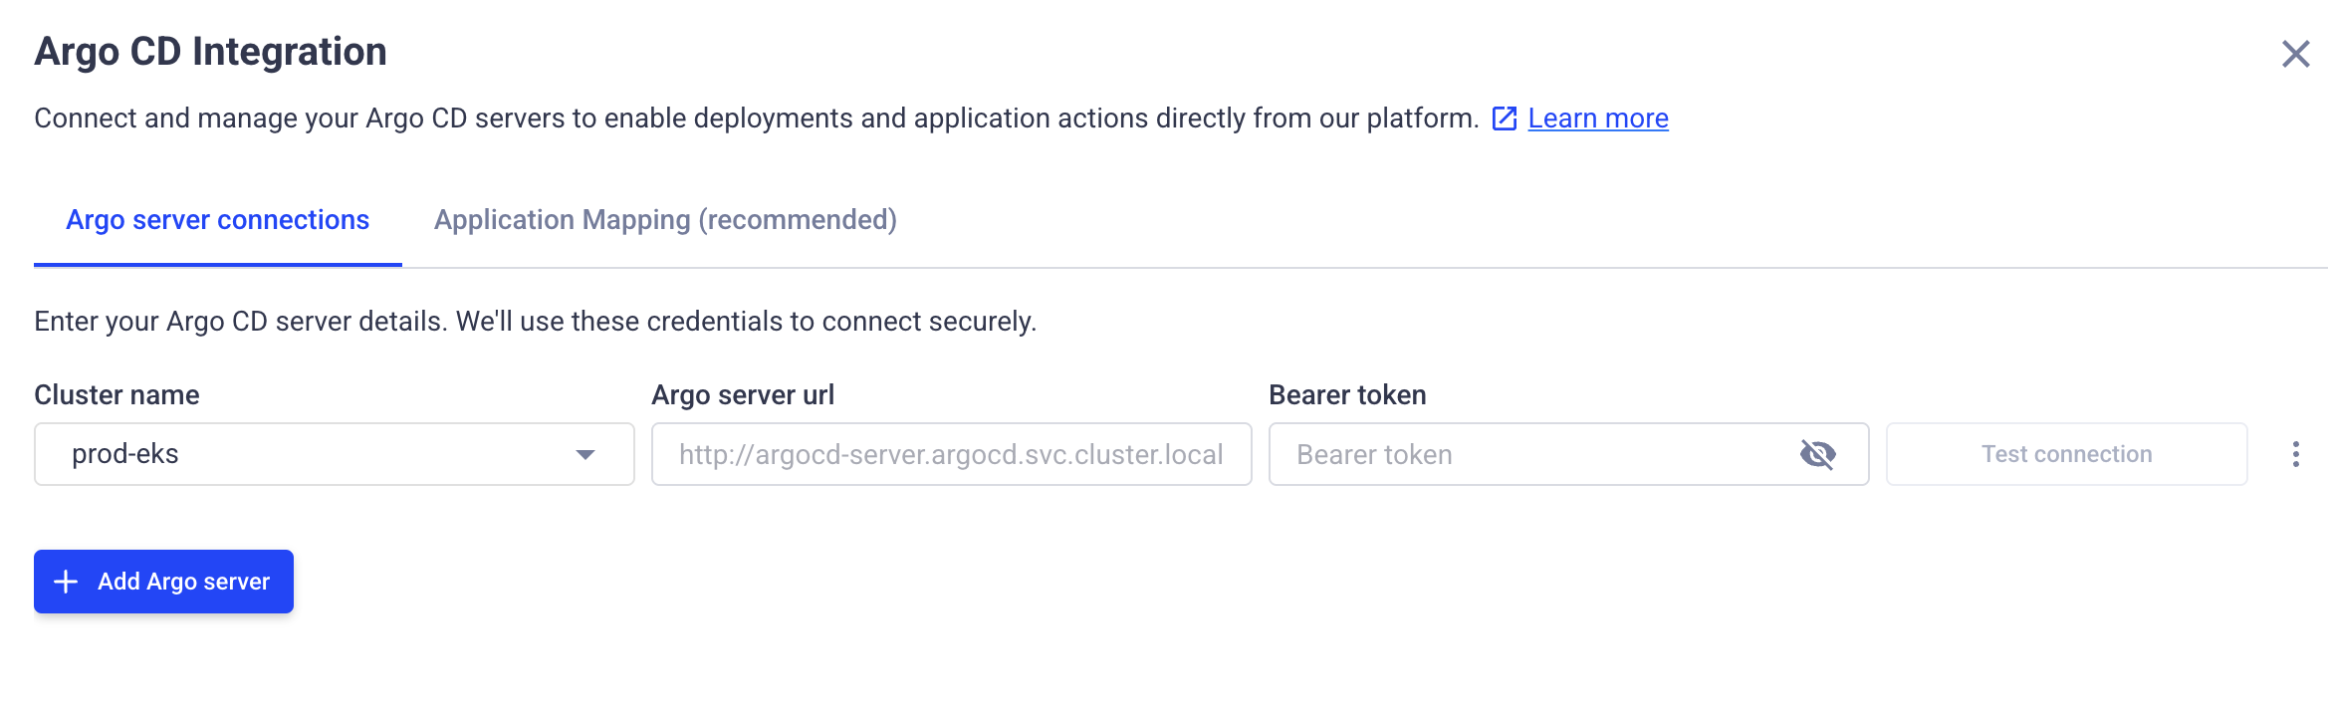Click the external link icon beside Learn more
The width and height of the screenshot is (2330, 713).
1504,118
